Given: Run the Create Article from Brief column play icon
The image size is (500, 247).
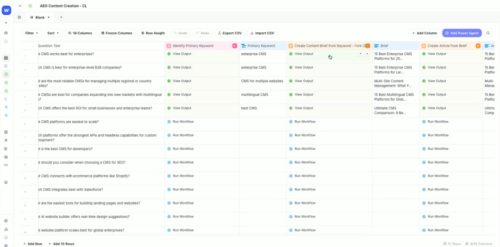Looking at the screenshot, I should point(478,46).
